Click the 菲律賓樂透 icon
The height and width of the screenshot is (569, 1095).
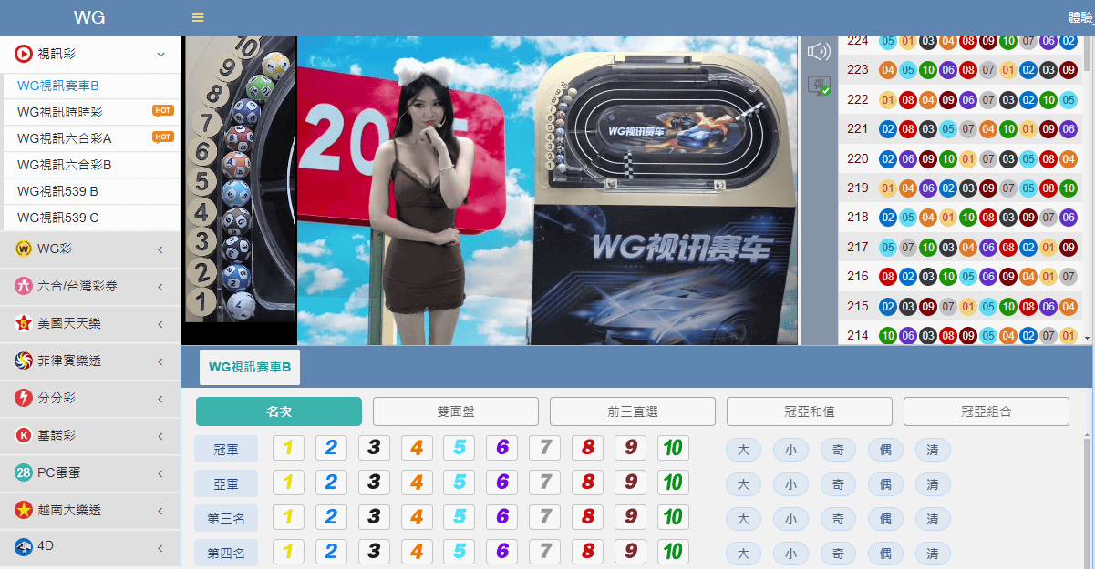(24, 361)
